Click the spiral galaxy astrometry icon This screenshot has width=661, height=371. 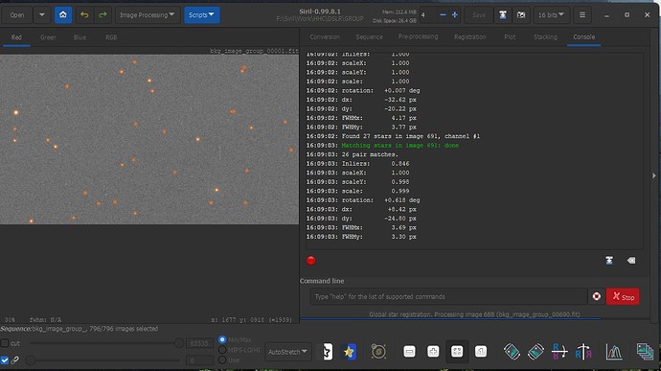click(x=378, y=351)
